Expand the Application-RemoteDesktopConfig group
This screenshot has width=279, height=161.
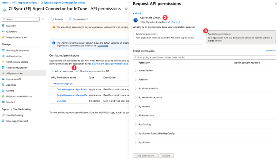click(x=136, y=134)
